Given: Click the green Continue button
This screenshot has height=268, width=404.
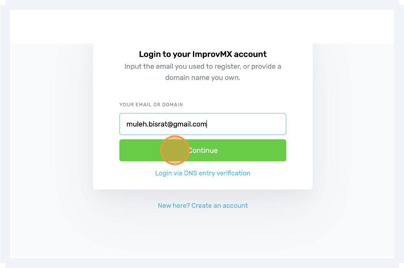Looking at the screenshot, I should pos(202,150).
